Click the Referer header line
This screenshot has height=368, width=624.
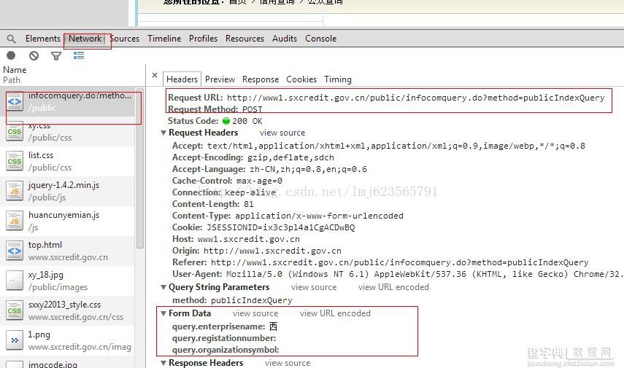pos(380,262)
